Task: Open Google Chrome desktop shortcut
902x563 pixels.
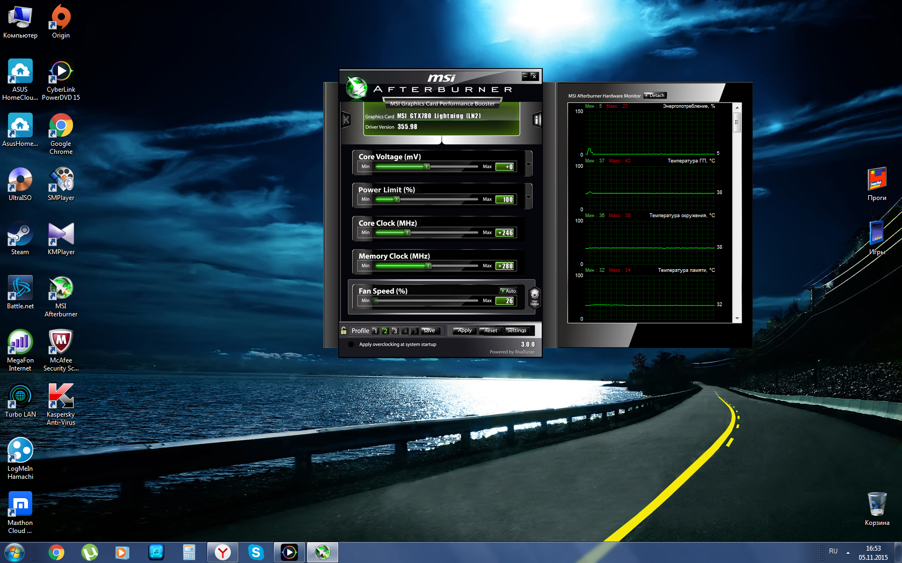Action: (x=61, y=134)
